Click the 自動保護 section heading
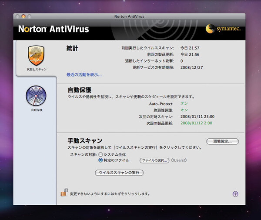The image size is (261, 220). click(80, 90)
